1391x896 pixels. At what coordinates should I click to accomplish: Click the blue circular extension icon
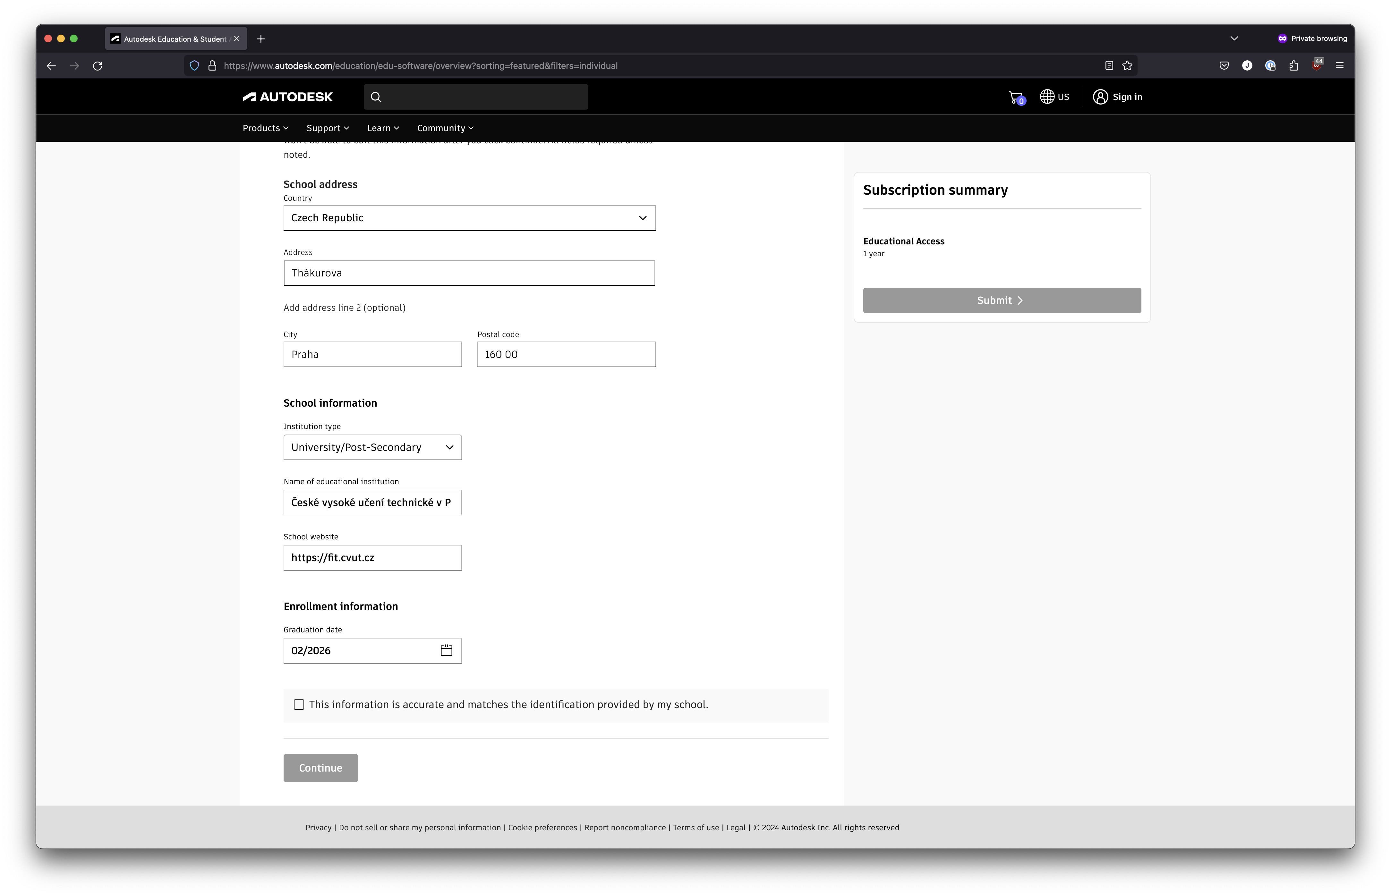(x=1270, y=66)
